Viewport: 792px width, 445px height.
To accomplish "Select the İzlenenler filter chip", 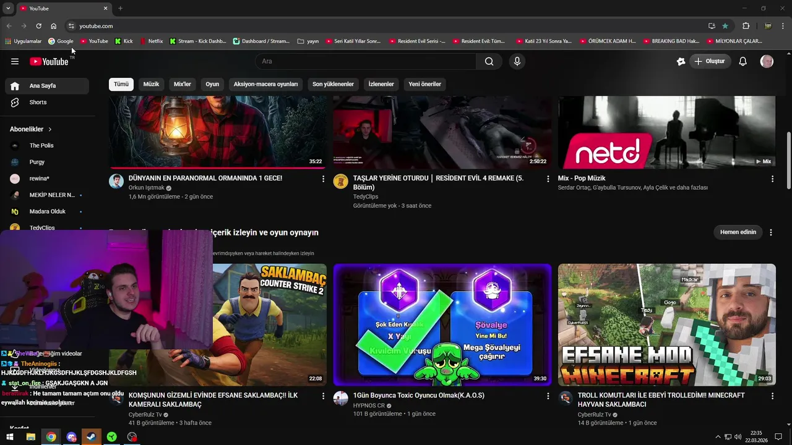I will [381, 84].
